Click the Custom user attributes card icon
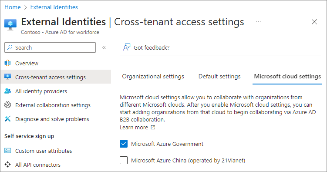The image size is (327, 172). point(8,151)
